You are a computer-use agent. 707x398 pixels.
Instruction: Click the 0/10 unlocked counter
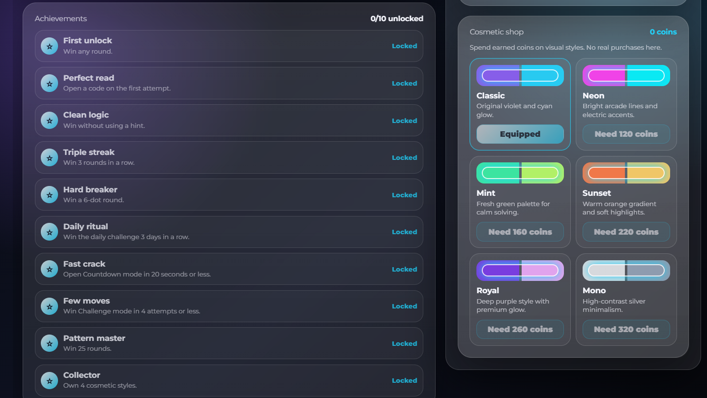[x=397, y=19]
